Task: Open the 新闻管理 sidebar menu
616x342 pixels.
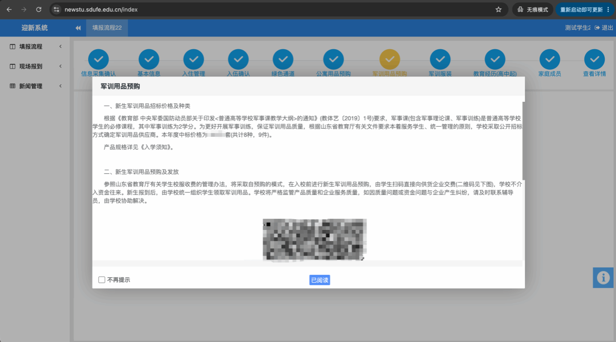Action: 35,86
